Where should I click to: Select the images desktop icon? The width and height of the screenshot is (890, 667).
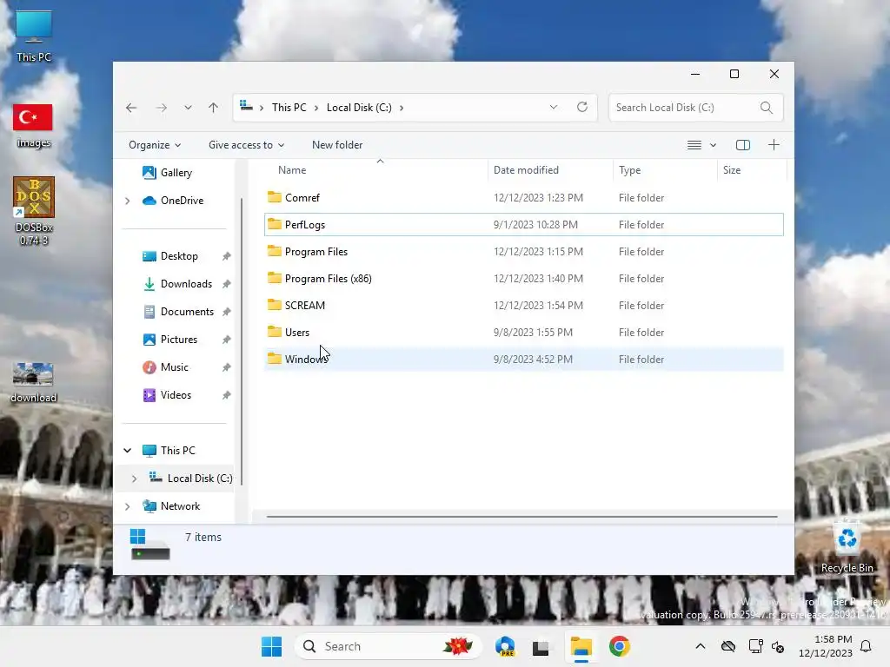tap(33, 126)
